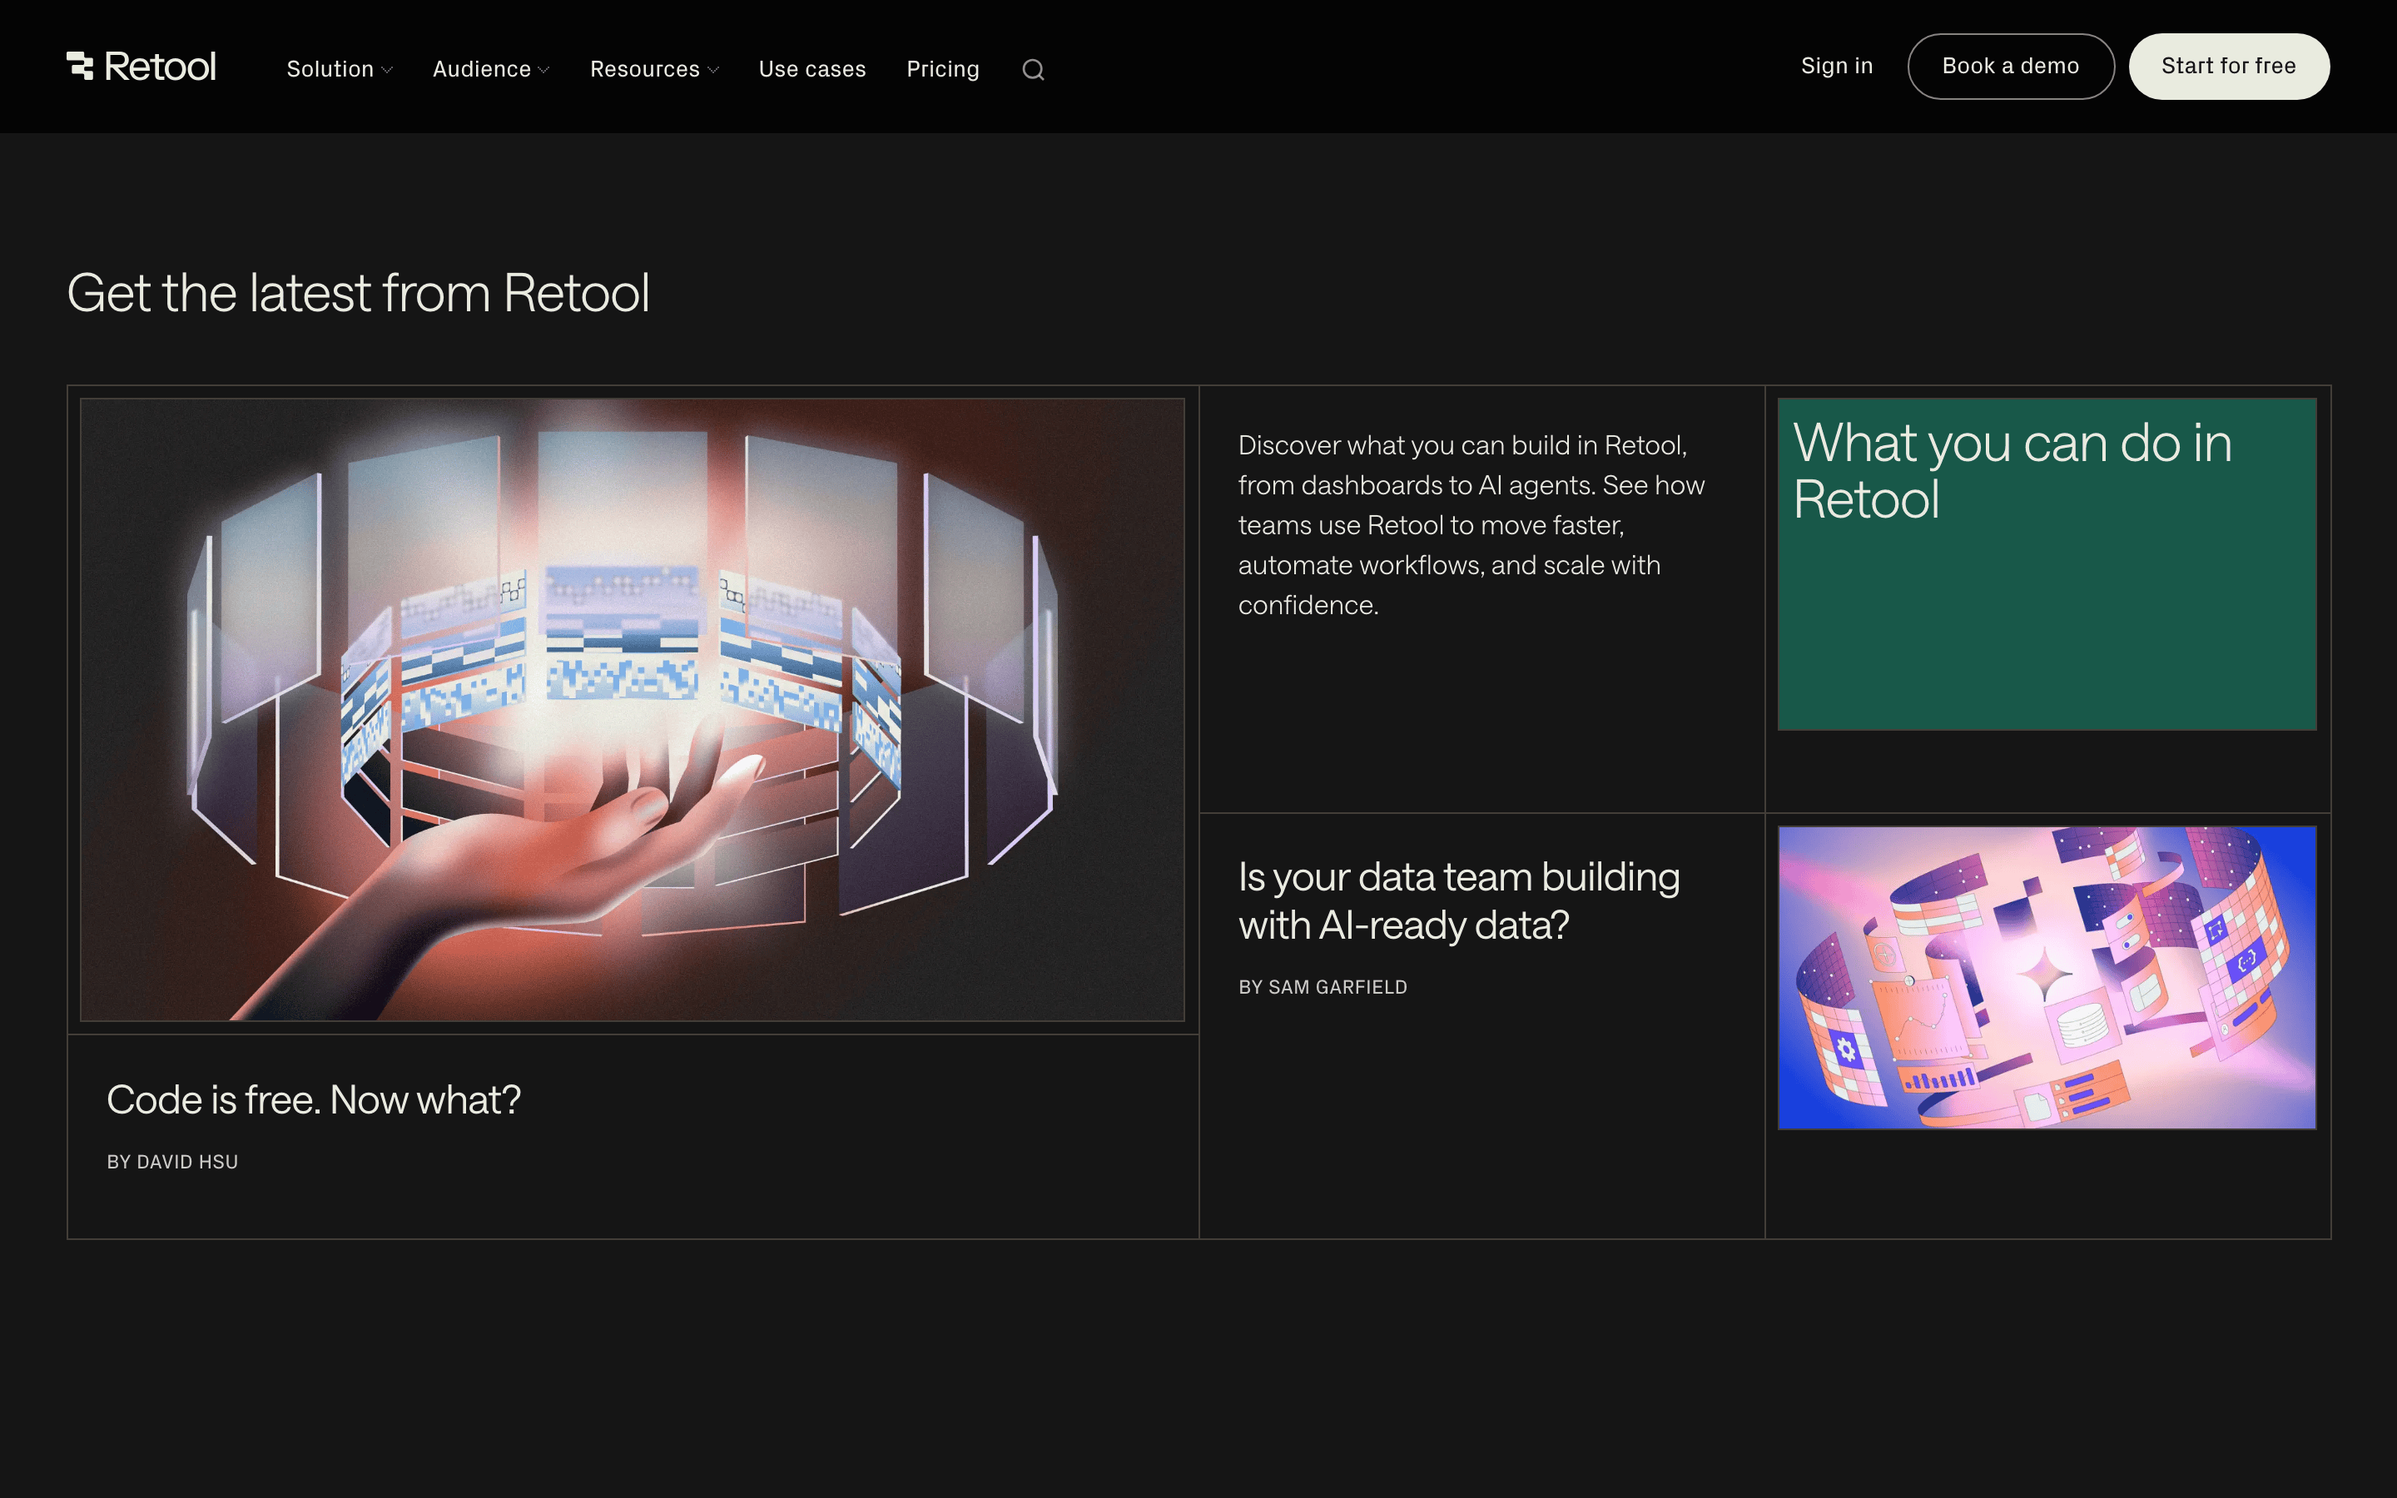This screenshot has height=1498, width=2397.
Task: Open article about AI-ready data
Action: (1459, 900)
